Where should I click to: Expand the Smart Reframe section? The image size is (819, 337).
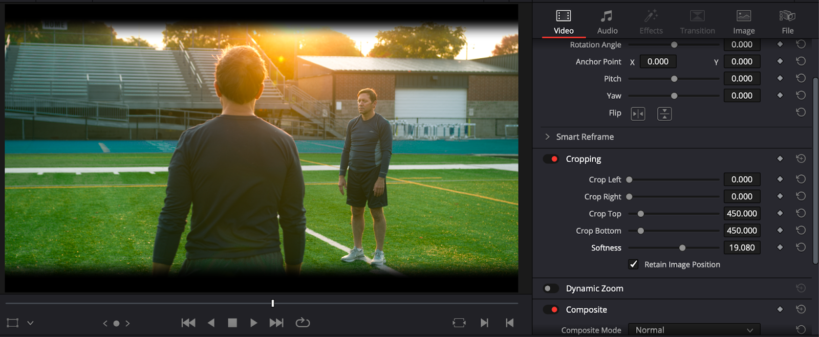[547, 137]
